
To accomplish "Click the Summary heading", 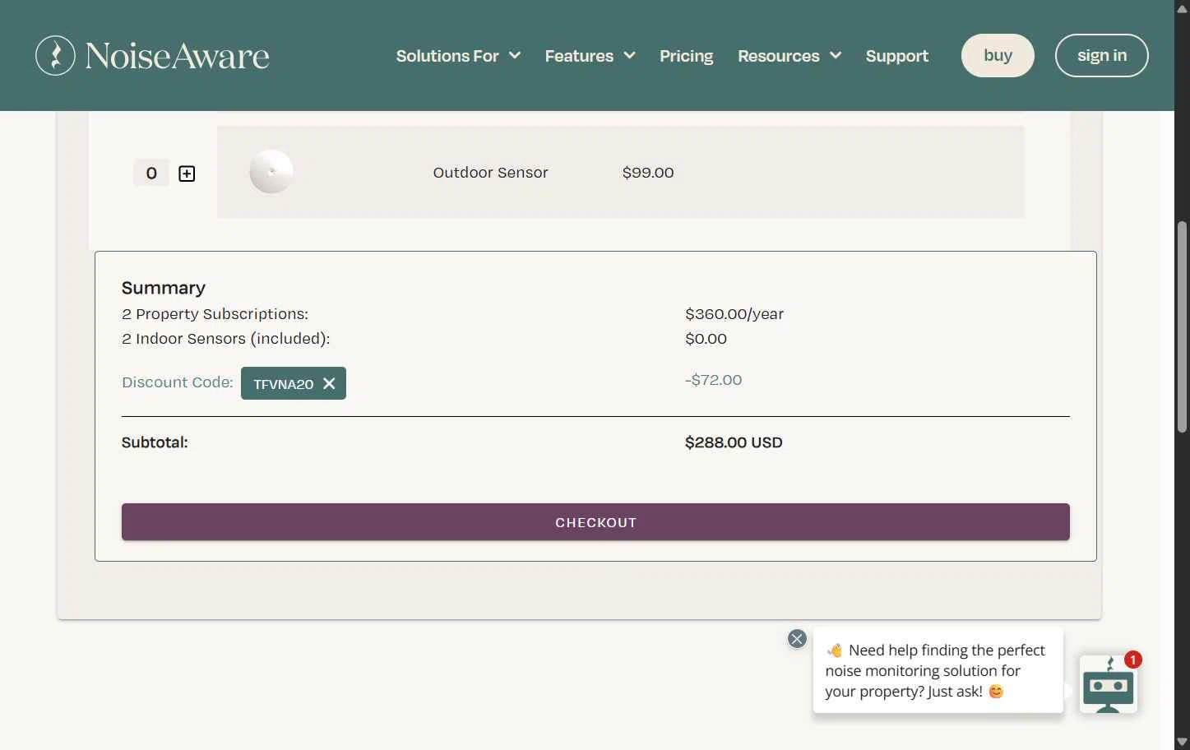I will (164, 288).
